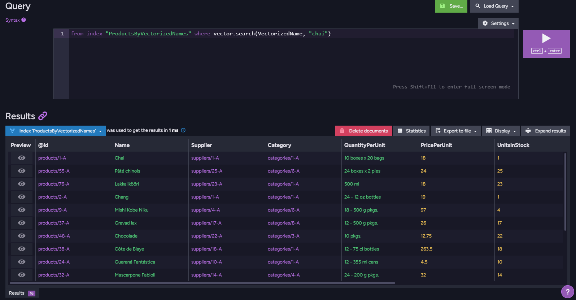Preview products/32-A with its eye icon
576x300 pixels.
(x=22, y=275)
